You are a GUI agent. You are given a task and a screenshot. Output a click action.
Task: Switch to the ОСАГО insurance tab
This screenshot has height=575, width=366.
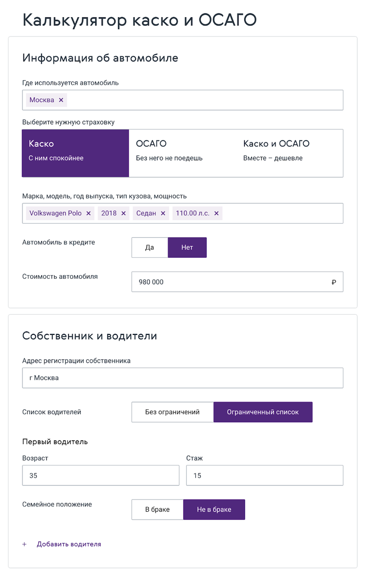182,153
